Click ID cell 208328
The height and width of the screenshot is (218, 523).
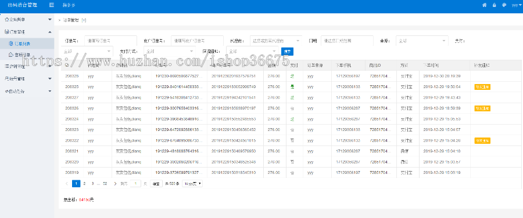click(x=71, y=76)
